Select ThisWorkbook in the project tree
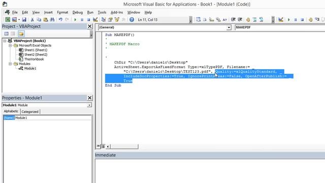The height and width of the screenshot is (183, 325). 34,59
